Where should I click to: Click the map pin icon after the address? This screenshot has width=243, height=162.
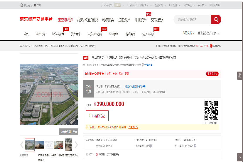pos(143,65)
